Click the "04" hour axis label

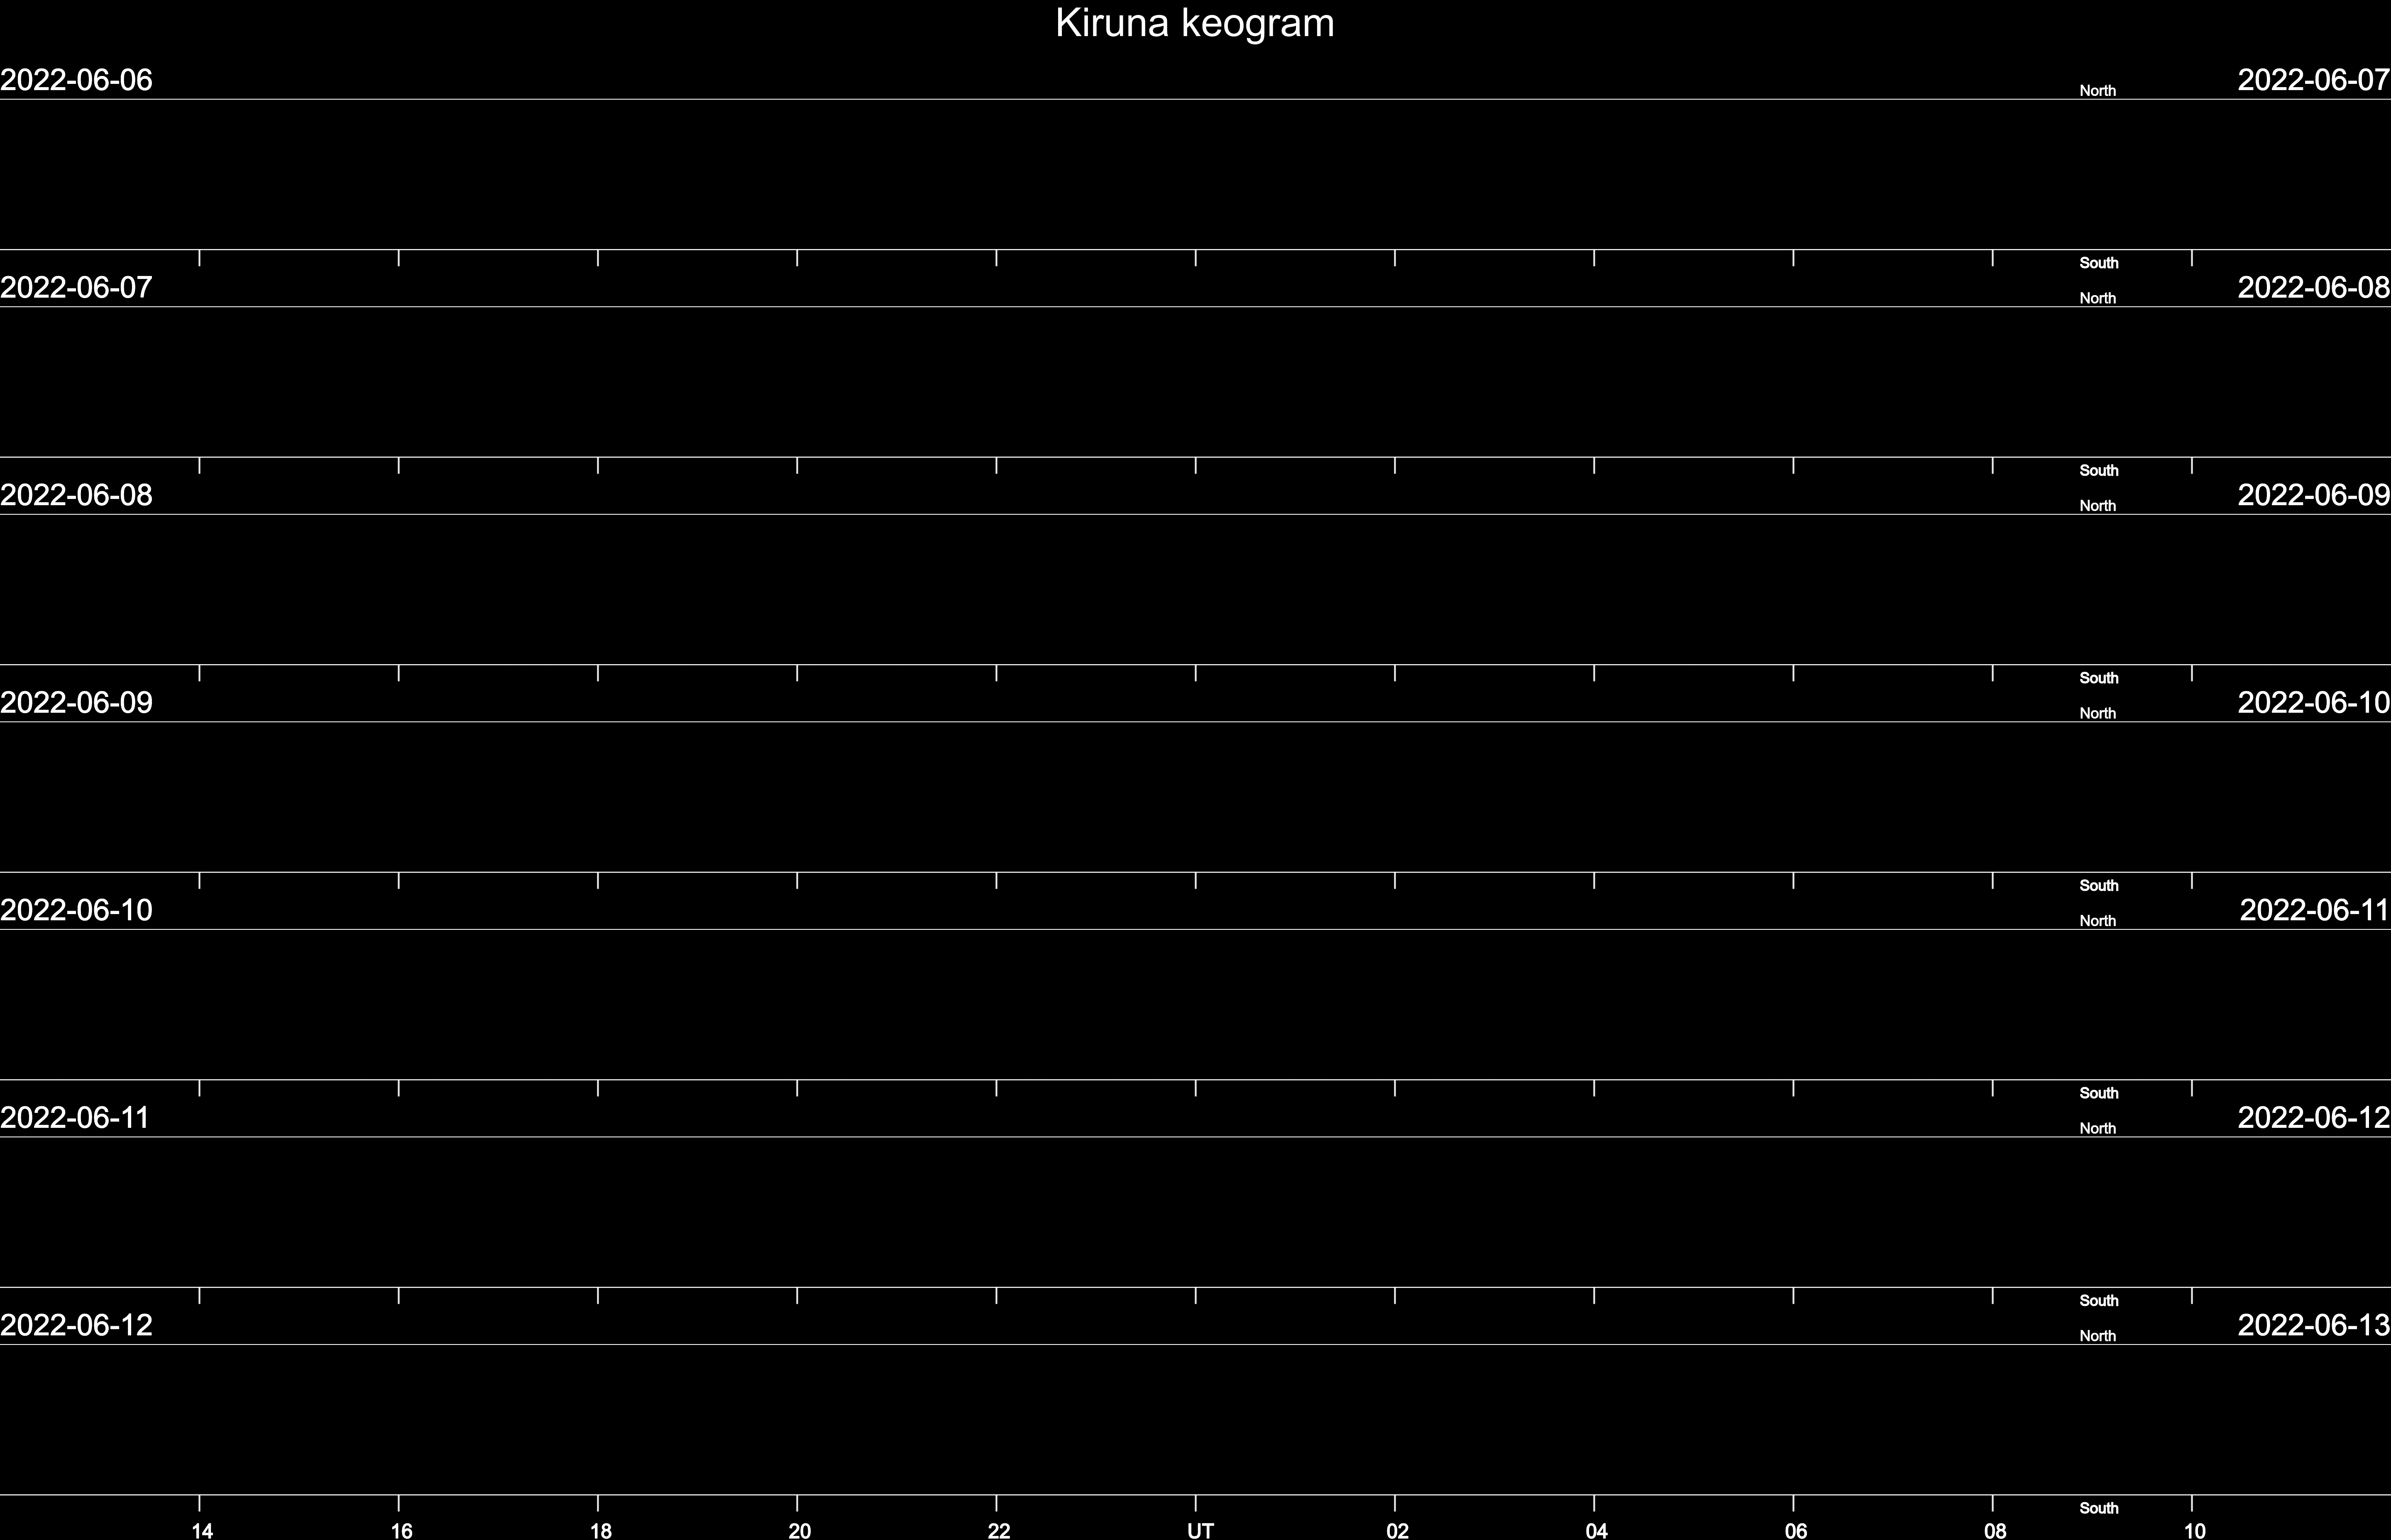click(x=1596, y=1530)
